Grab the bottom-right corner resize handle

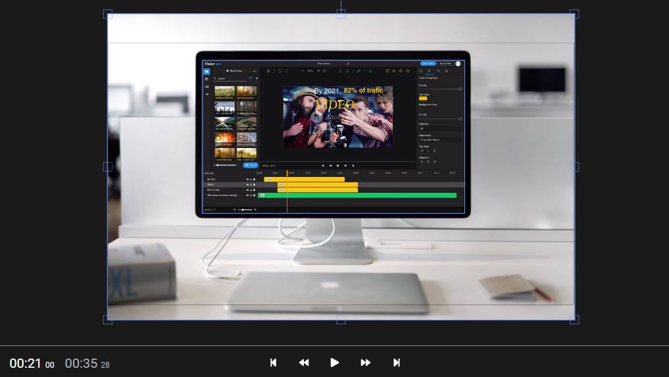pos(574,320)
